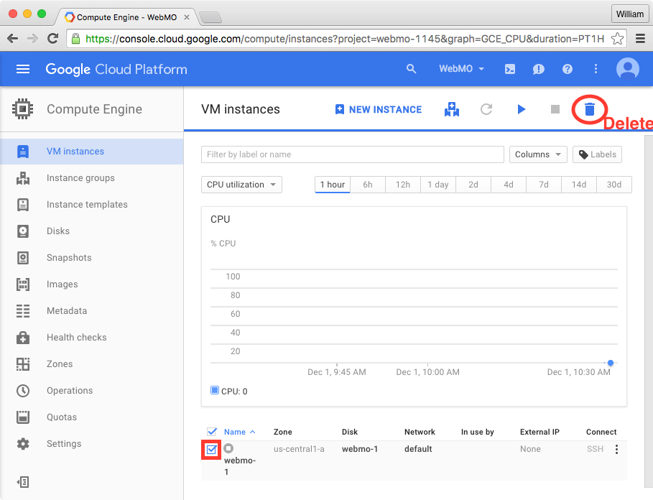
Task: Select the 6h time range tab
Action: tap(368, 185)
